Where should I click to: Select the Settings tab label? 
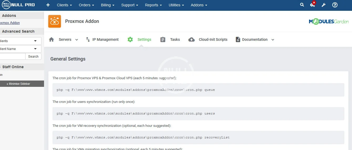[144, 39]
